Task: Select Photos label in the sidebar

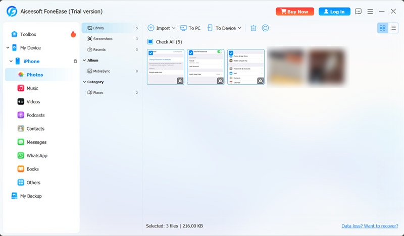Action: [x=35, y=75]
